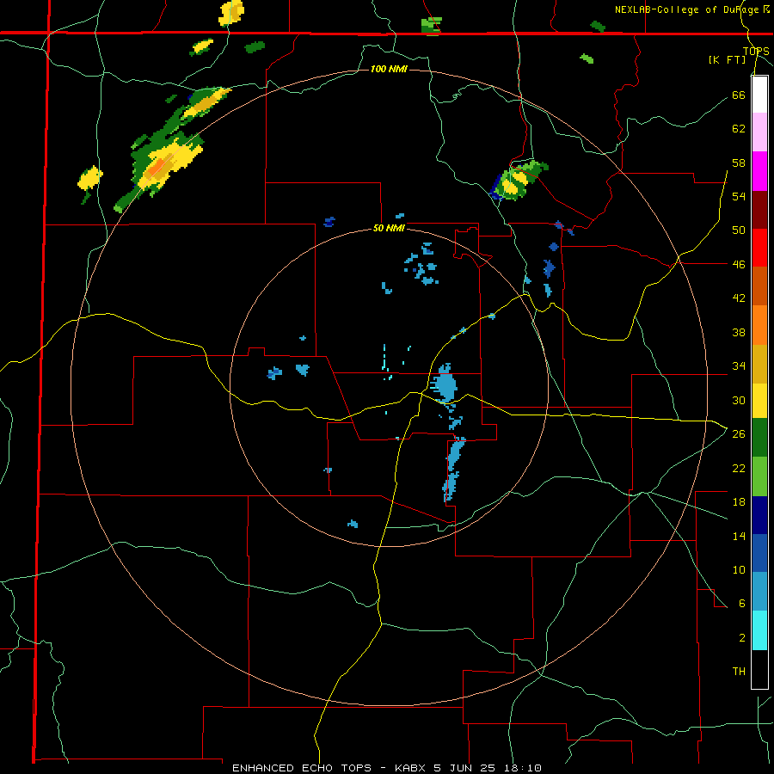774x774 pixels.
Task: Click the 'TOPS' legend heading
Action: tap(756, 52)
